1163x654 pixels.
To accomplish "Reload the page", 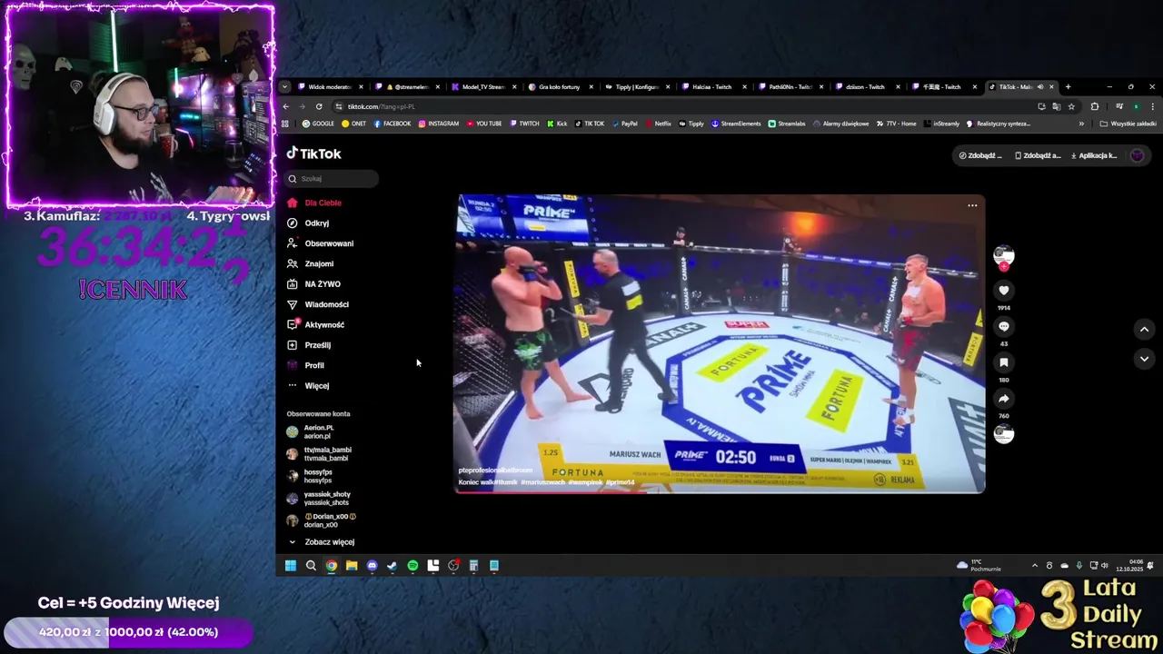I will (319, 106).
